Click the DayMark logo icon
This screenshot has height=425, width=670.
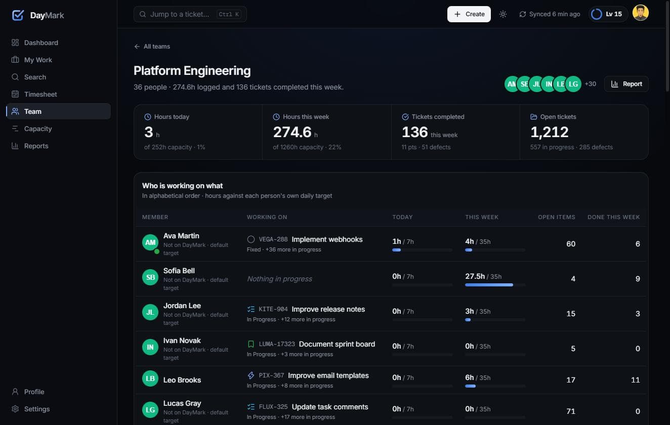(x=18, y=15)
